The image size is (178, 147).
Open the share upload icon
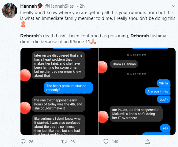pyautogui.click(x=147, y=141)
